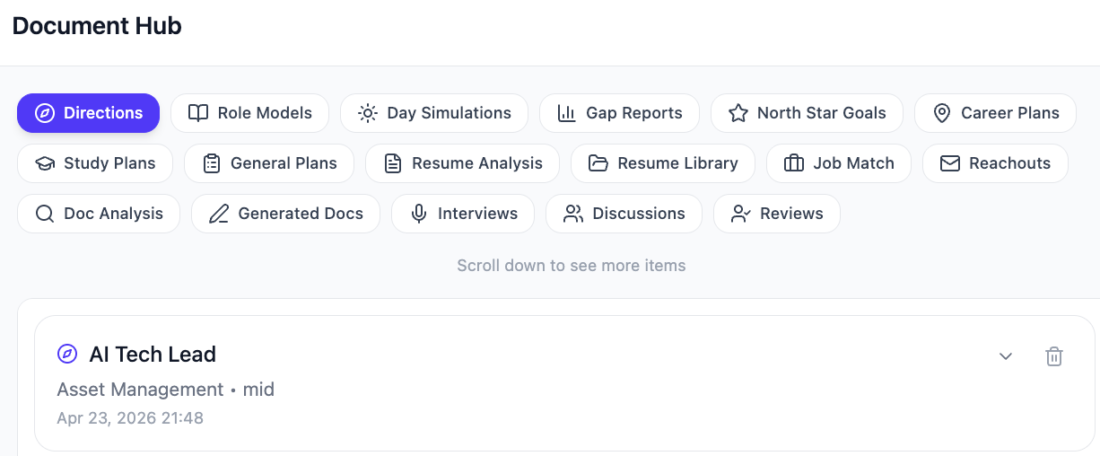Viewport: 1100px width, 456px height.
Task: Click the envelope icon for Reachouts
Action: click(950, 163)
